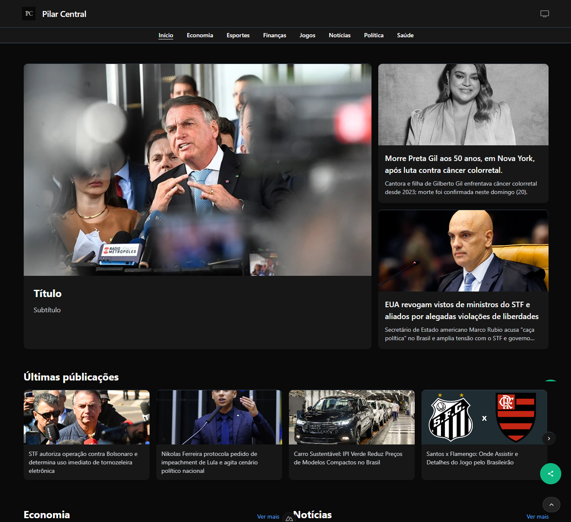Viewport: 571px width, 522px height.
Task: Open the EUA revogam vistos article photo
Action: pos(463,251)
